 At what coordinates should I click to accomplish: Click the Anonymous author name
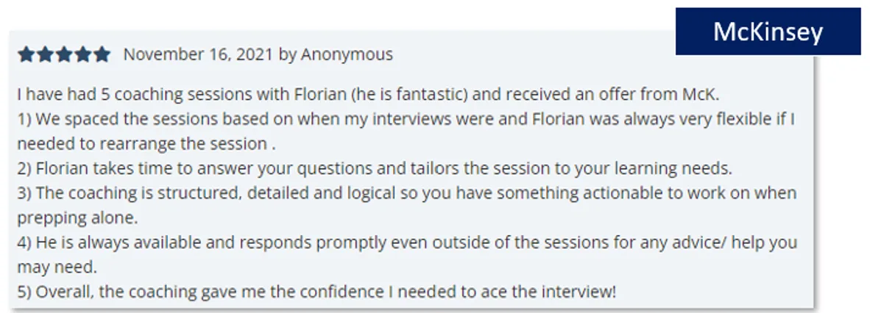click(347, 54)
